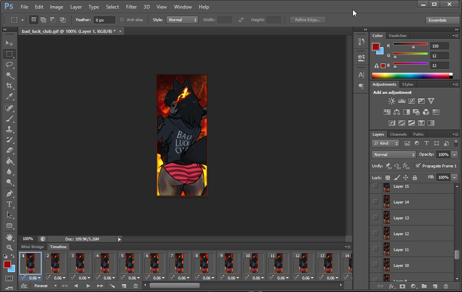Switch to the Mini Bridge tab

point(33,247)
